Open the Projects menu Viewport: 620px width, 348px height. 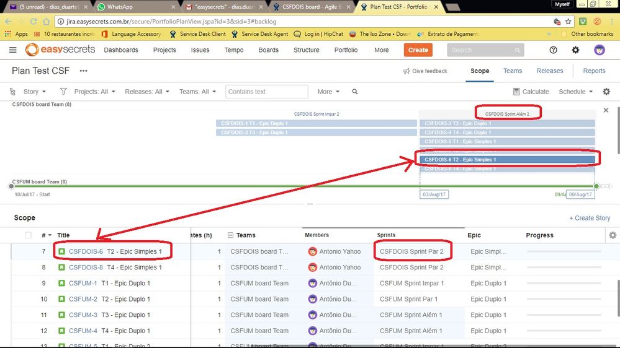click(164, 50)
